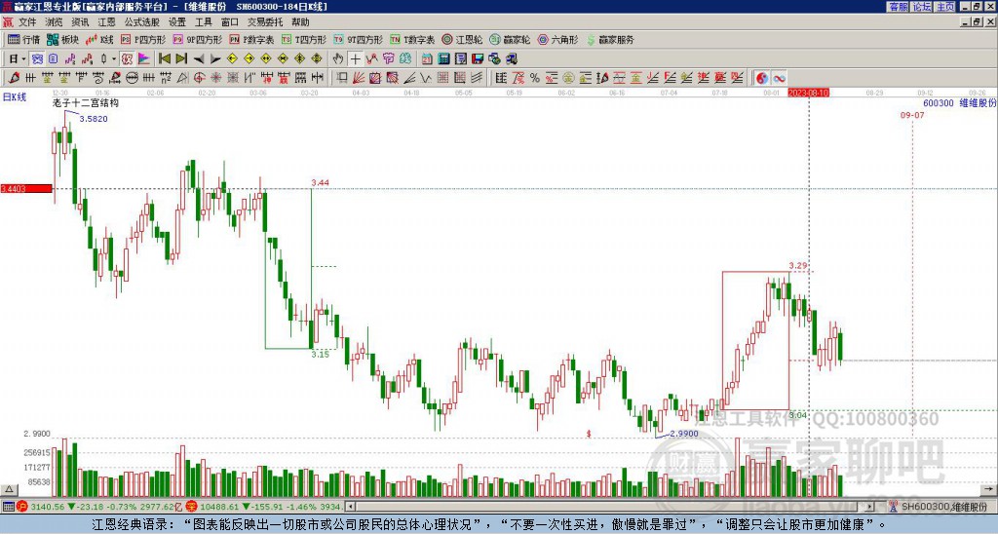The width and height of the screenshot is (998, 534).
Task: Open the 帮助 menu
Action: [x=300, y=22]
